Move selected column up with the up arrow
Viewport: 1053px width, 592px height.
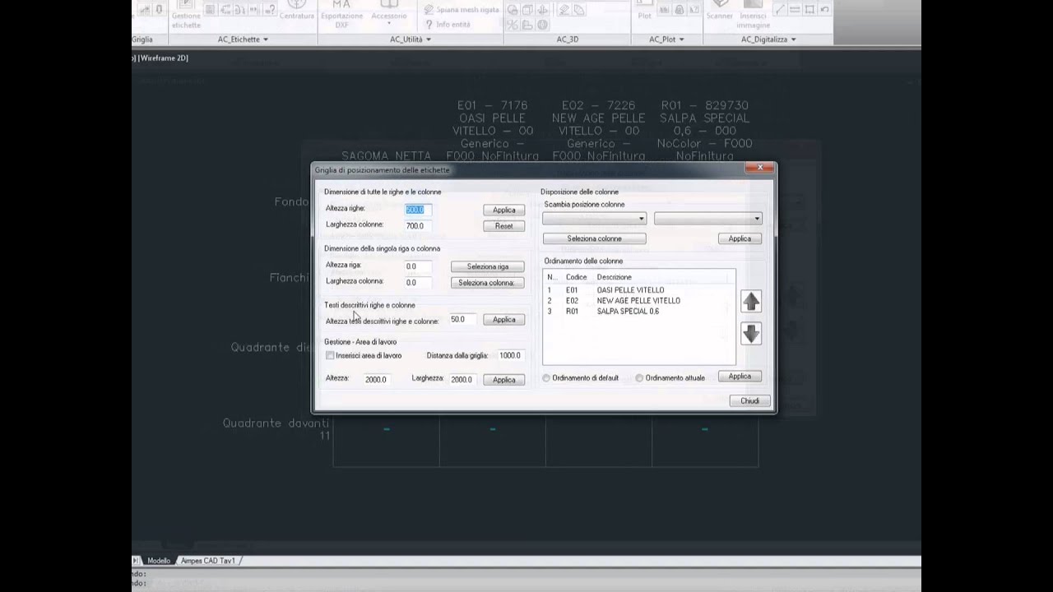point(750,302)
